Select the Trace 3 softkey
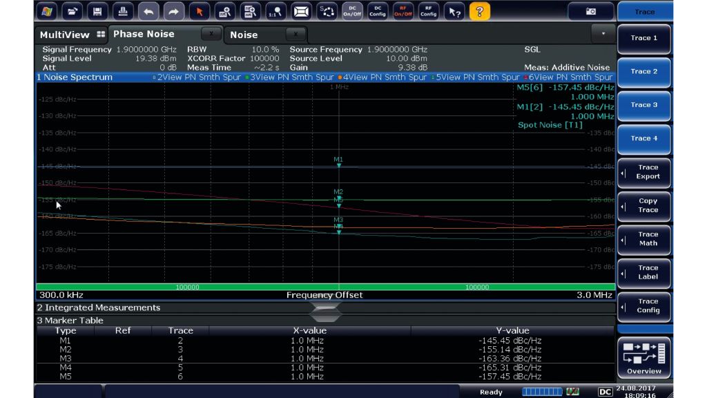The width and height of the screenshot is (707, 398). pos(644,105)
